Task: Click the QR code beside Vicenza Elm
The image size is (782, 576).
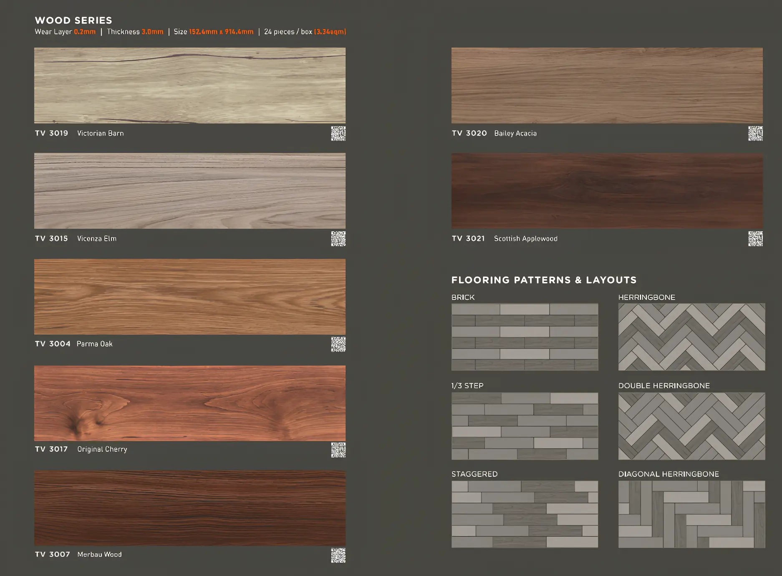Action: pyautogui.click(x=338, y=239)
